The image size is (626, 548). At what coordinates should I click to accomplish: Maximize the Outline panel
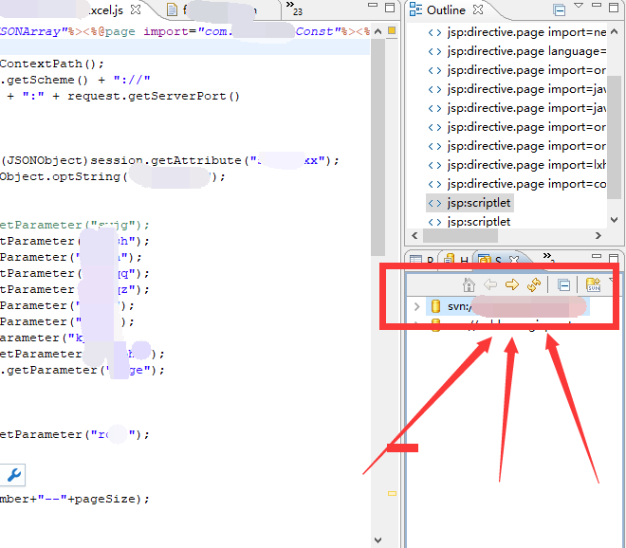tap(614, 8)
